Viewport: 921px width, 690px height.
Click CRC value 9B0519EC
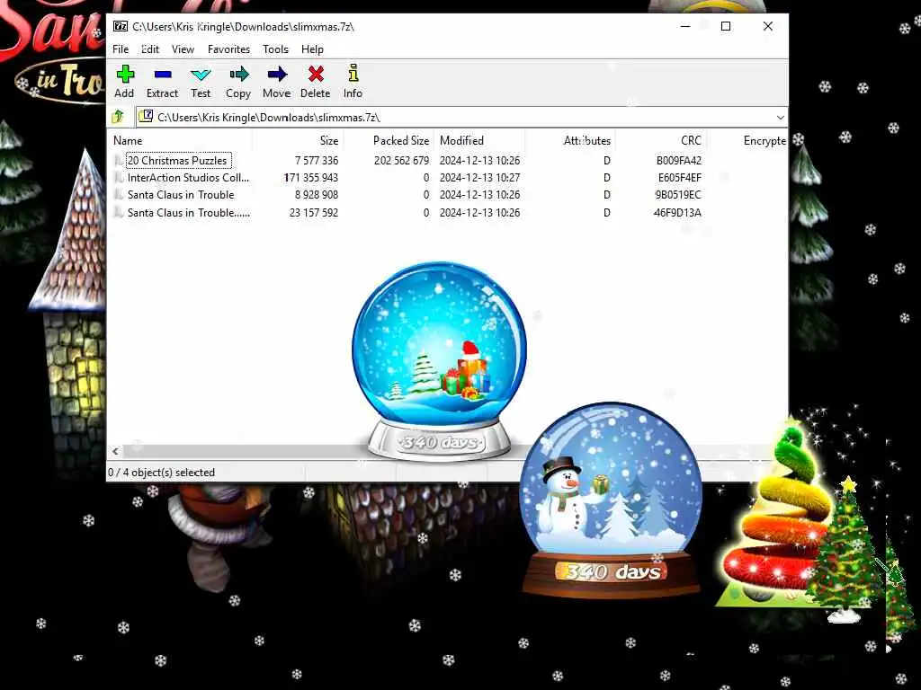(x=678, y=195)
